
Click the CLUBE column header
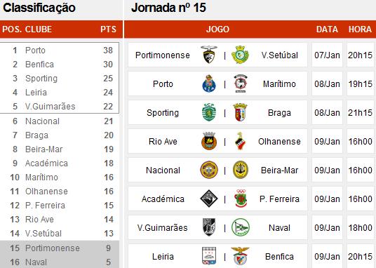click(x=39, y=29)
